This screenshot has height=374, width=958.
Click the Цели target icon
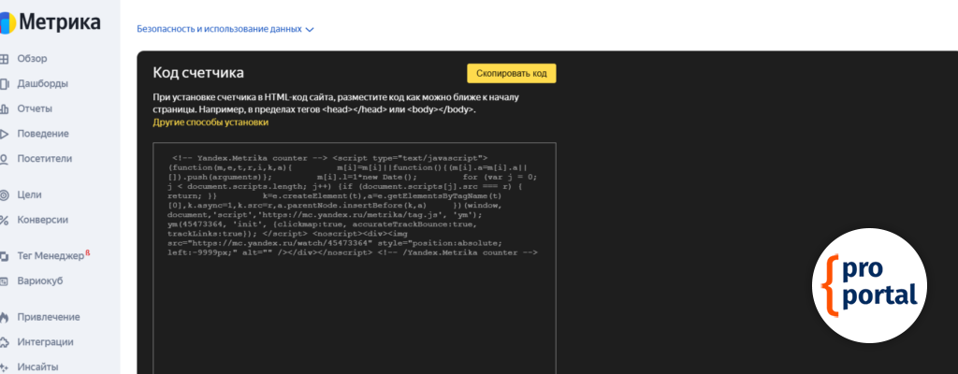pyautogui.click(x=5, y=194)
